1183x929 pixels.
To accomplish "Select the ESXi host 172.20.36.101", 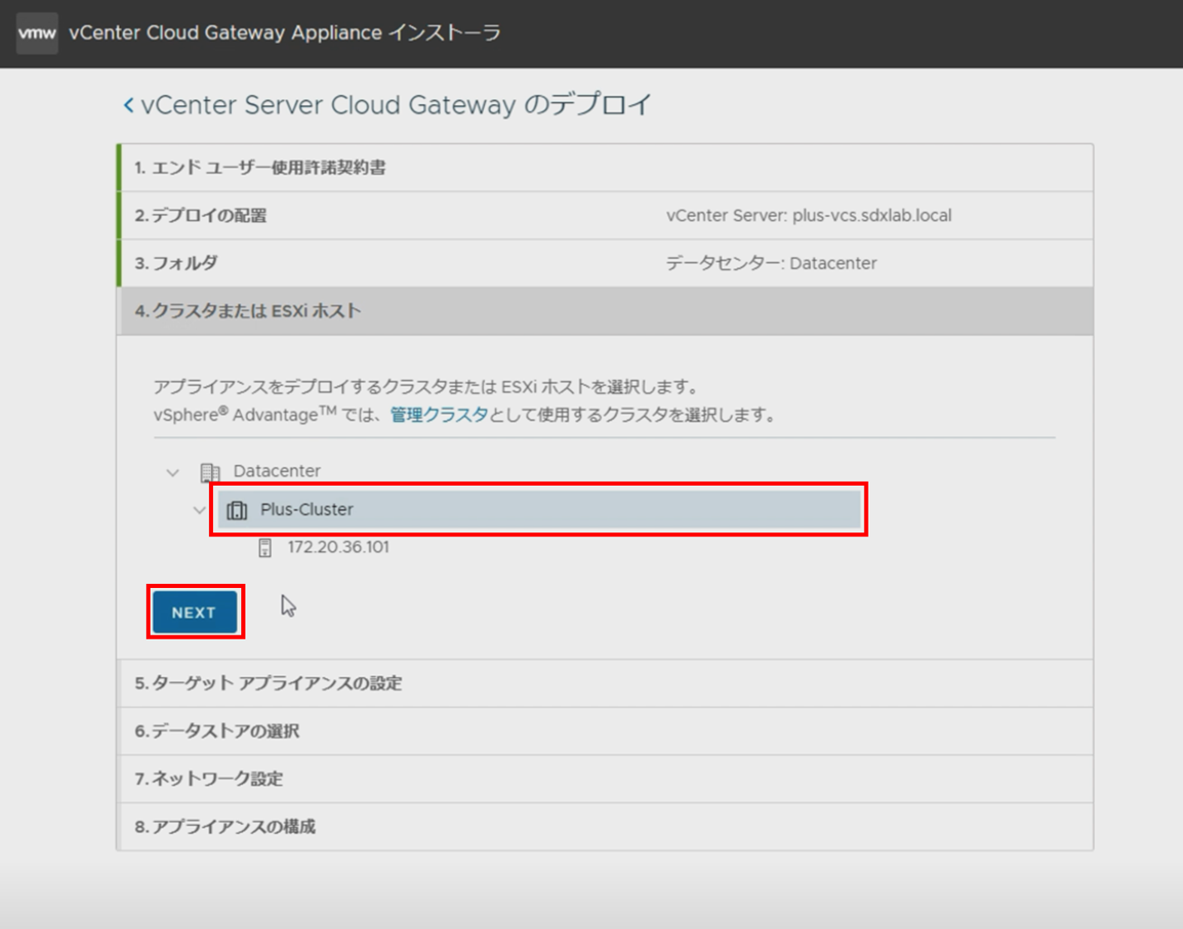I will (x=338, y=547).
